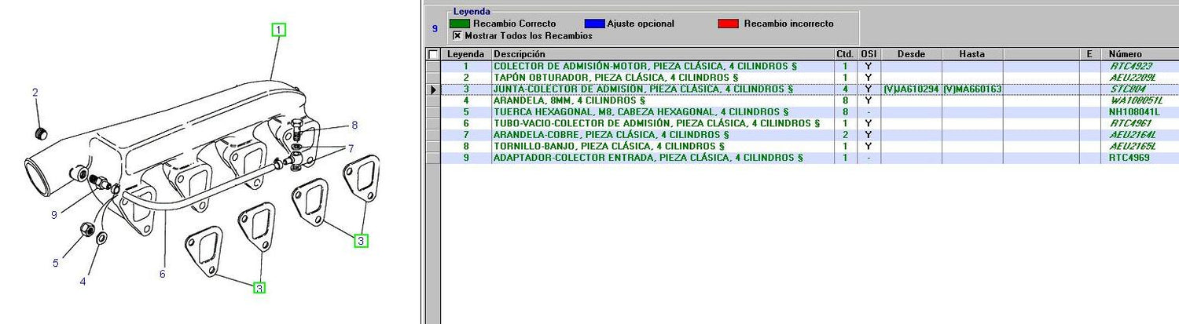
Task: Open part number RTC4923 link
Action: click(x=1130, y=67)
